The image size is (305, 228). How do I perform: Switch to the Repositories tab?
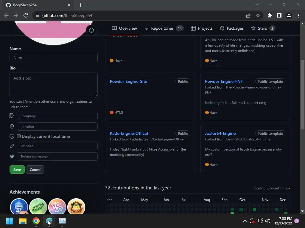click(x=164, y=28)
